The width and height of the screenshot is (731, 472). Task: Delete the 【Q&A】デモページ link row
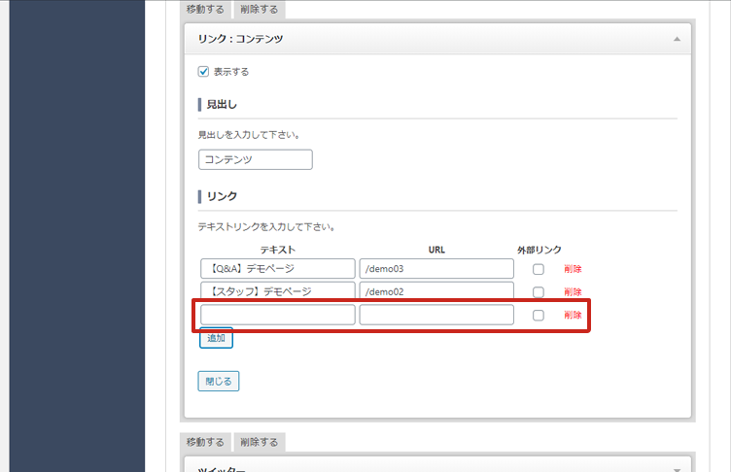[573, 269]
